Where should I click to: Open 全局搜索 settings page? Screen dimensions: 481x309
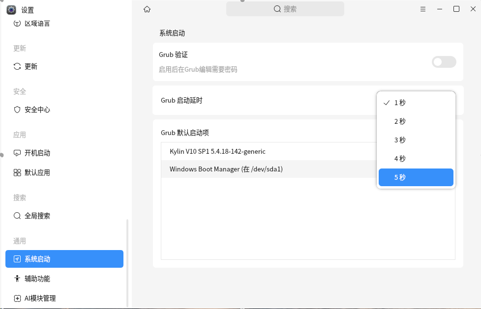pos(64,216)
